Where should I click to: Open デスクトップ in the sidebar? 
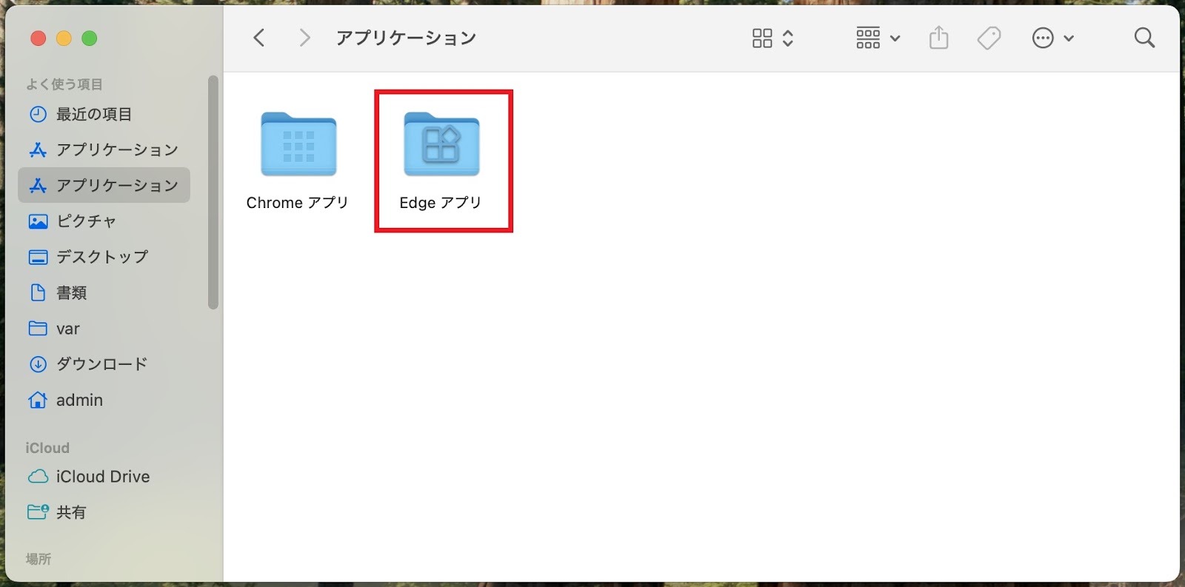[104, 257]
